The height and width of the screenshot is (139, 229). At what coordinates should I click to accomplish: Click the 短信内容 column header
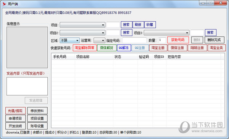tap(194, 57)
